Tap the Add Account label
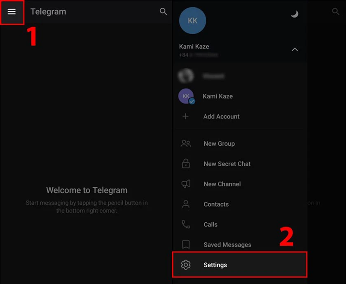 (x=221, y=116)
